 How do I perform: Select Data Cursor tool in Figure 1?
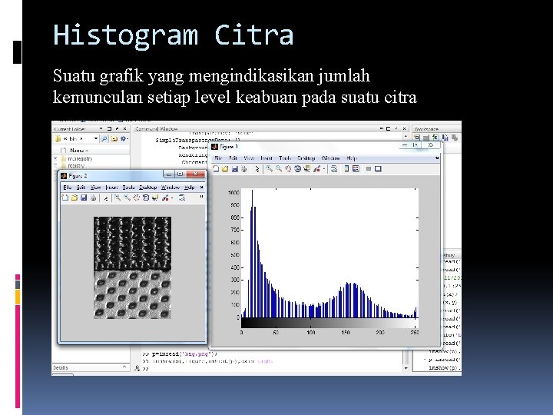point(306,169)
